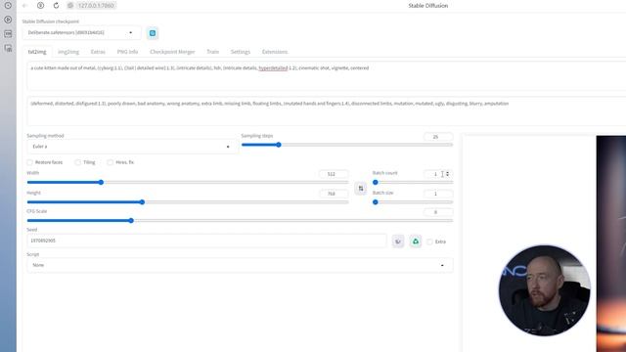Click the Batch size slider handle
This screenshot has height=352, width=626.
[x=376, y=202]
